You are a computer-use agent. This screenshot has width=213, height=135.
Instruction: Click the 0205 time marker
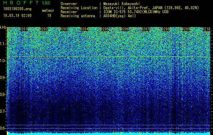coord(105,29)
